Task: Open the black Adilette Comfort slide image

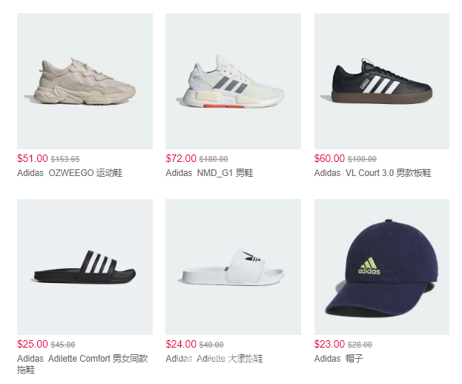Action: coord(85,267)
